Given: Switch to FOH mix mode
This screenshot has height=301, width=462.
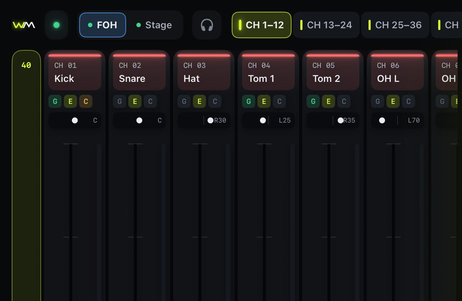Looking at the screenshot, I should tap(103, 25).
